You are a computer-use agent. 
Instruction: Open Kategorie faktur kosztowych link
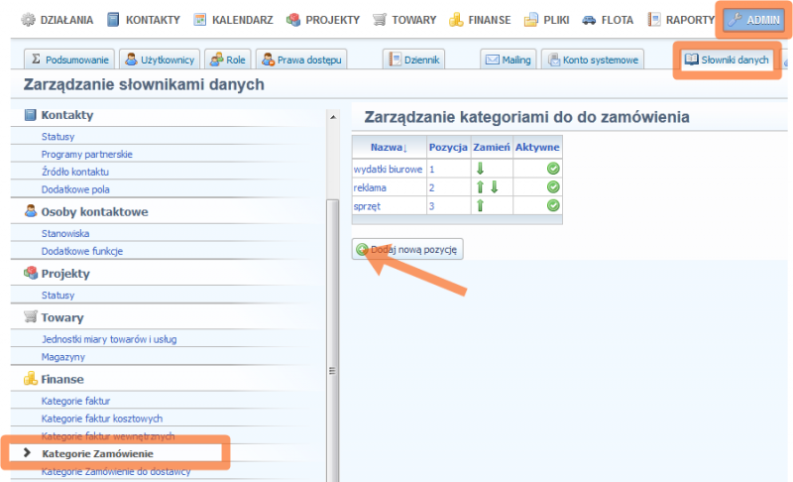pos(101,419)
